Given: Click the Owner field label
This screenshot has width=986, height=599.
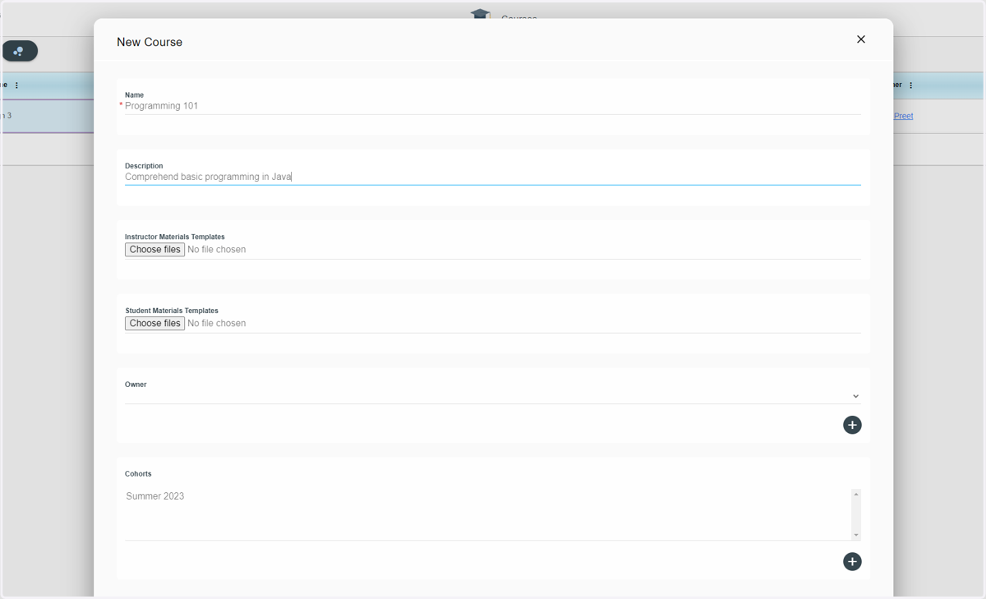Looking at the screenshot, I should click(x=136, y=385).
